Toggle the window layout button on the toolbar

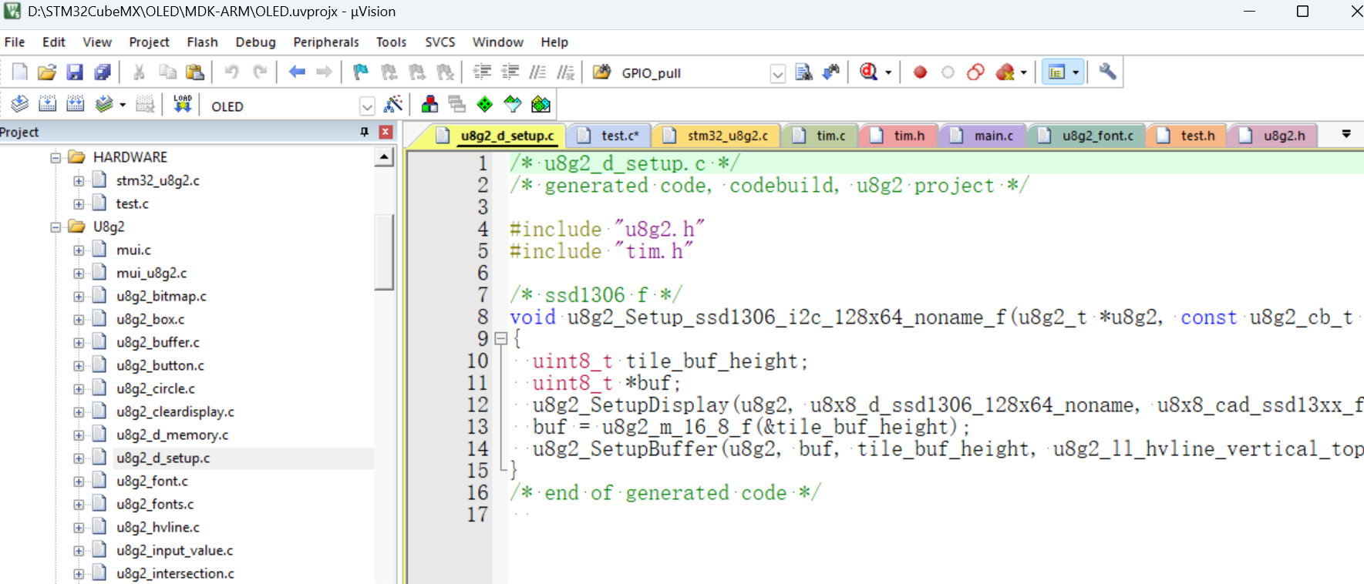tap(1057, 72)
